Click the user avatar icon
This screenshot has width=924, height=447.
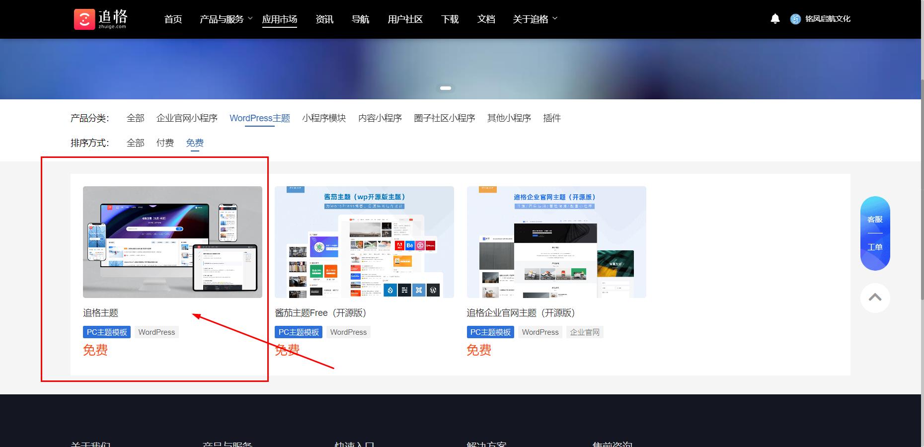coord(795,19)
